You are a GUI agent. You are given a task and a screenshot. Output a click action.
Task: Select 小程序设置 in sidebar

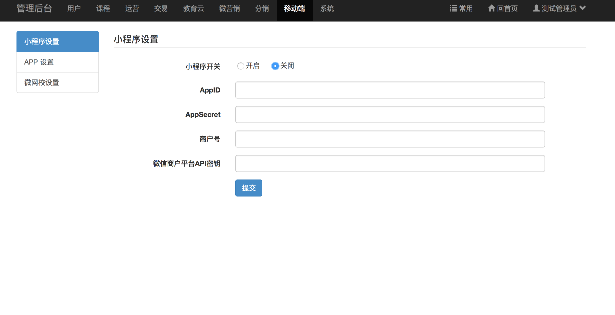[58, 41]
